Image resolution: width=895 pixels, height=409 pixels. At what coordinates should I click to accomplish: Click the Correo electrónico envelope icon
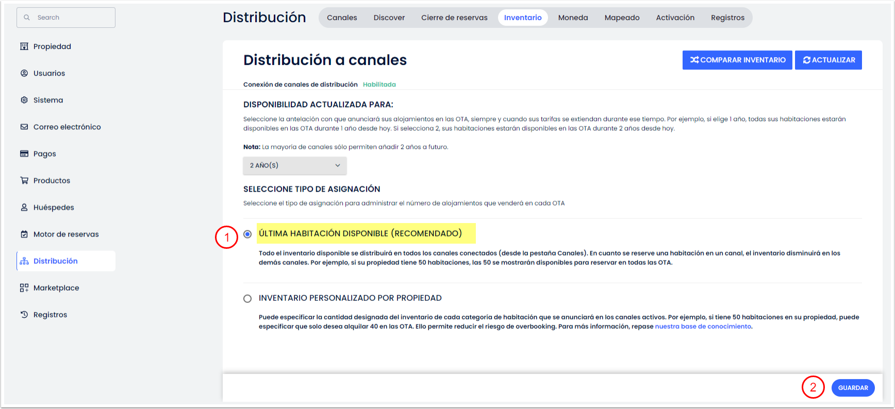pyautogui.click(x=24, y=127)
